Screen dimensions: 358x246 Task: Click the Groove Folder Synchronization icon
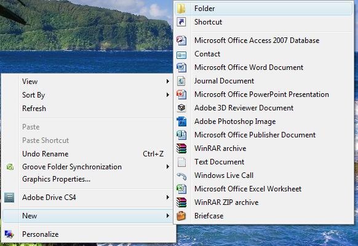pyautogui.click(x=10, y=167)
